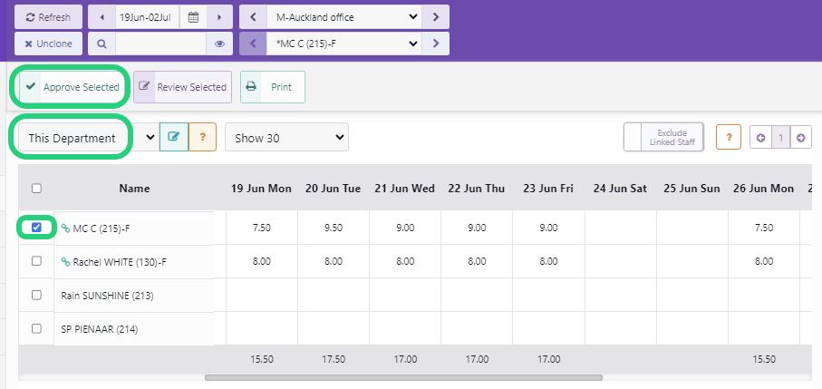
Task: Go to previous date range arrow
Action: tap(102, 17)
